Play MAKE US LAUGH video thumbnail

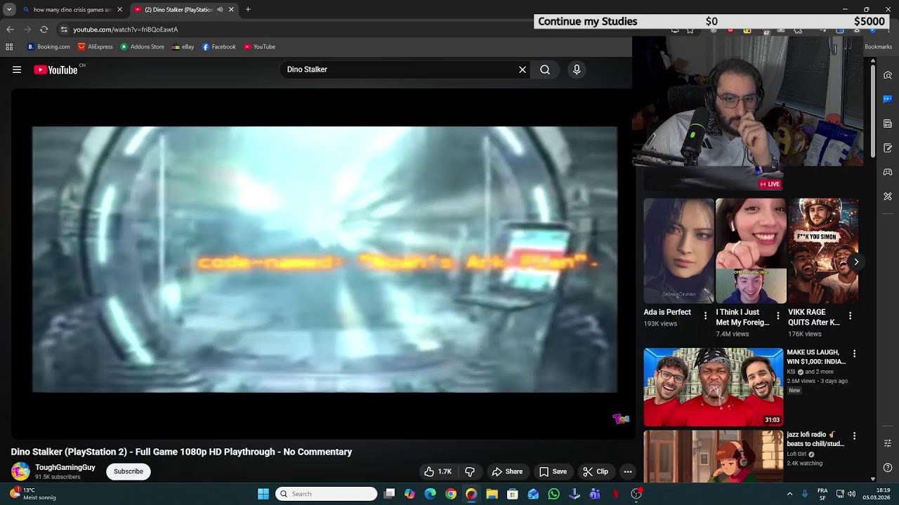[x=713, y=387]
